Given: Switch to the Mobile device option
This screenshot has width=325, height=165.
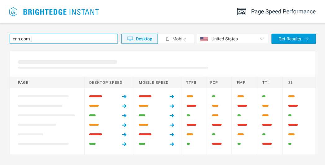Looking at the screenshot, I should [176, 39].
